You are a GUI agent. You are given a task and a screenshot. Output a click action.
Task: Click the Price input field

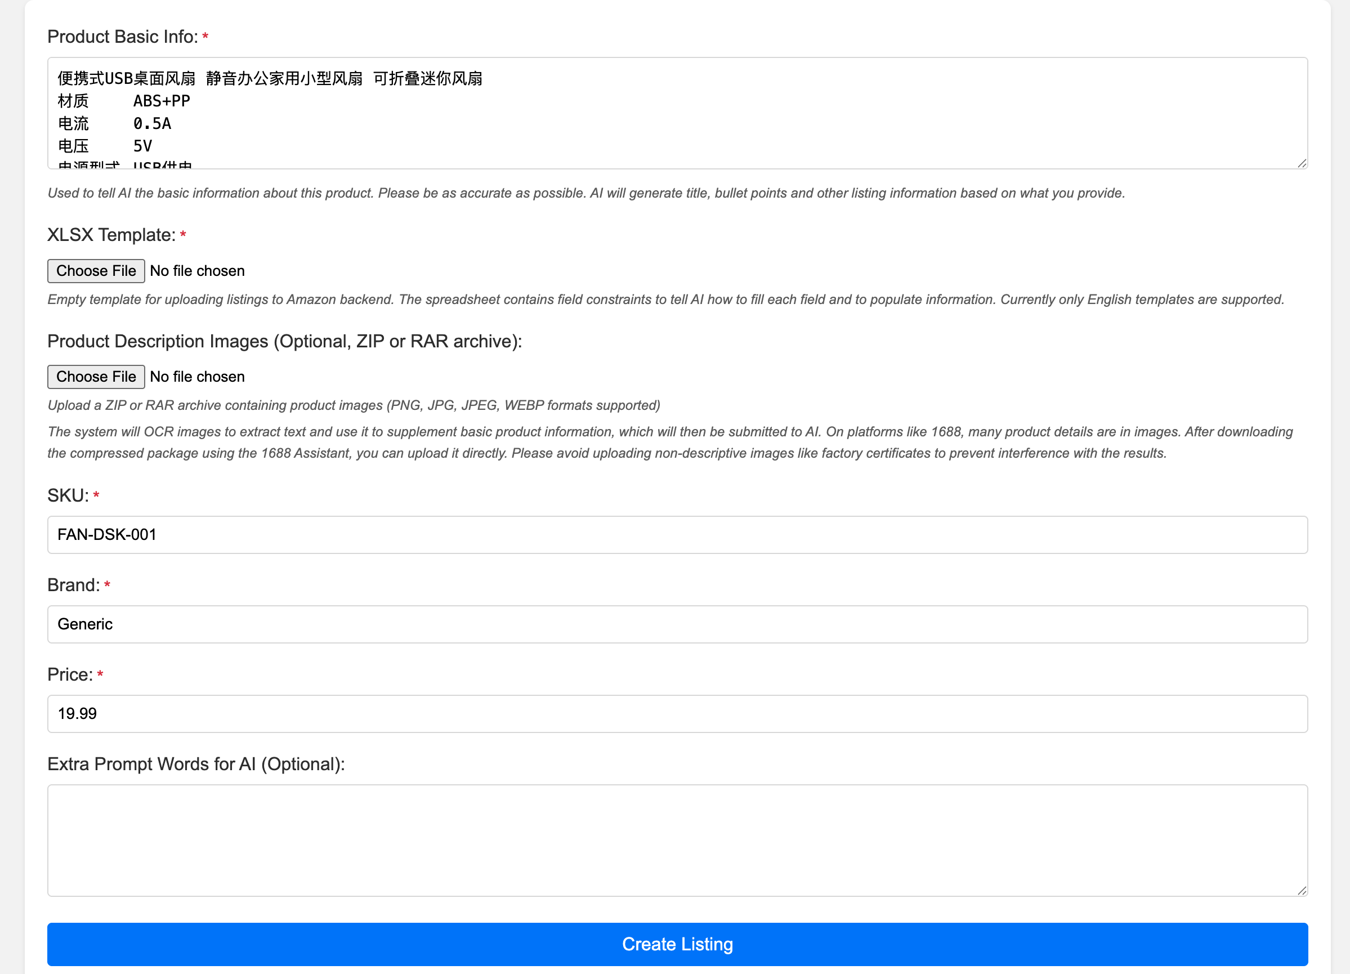point(677,713)
